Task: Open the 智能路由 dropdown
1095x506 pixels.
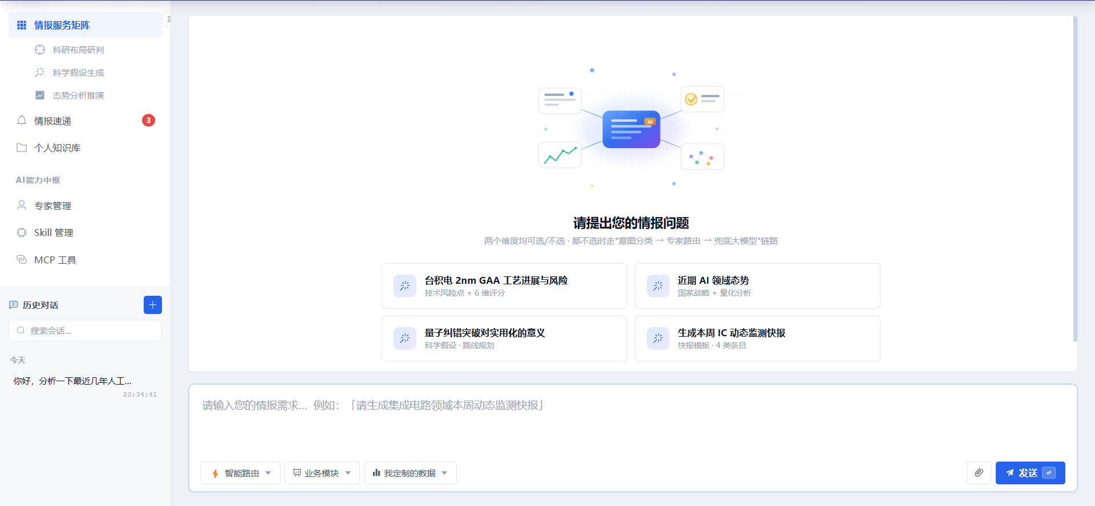Action: tap(241, 473)
